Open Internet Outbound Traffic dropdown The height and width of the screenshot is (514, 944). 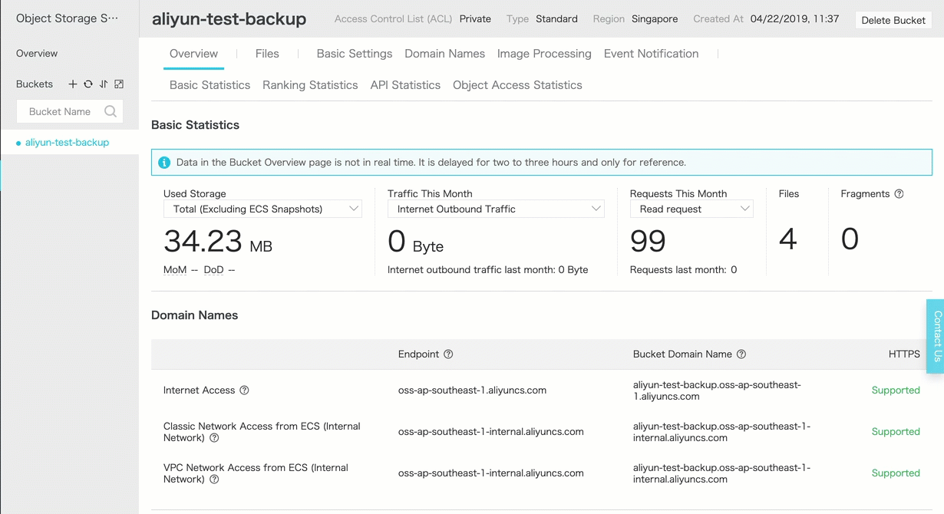coord(496,209)
